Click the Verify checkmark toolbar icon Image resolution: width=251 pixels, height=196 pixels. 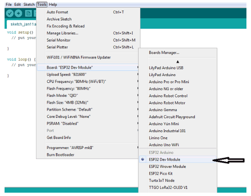point(10,13)
